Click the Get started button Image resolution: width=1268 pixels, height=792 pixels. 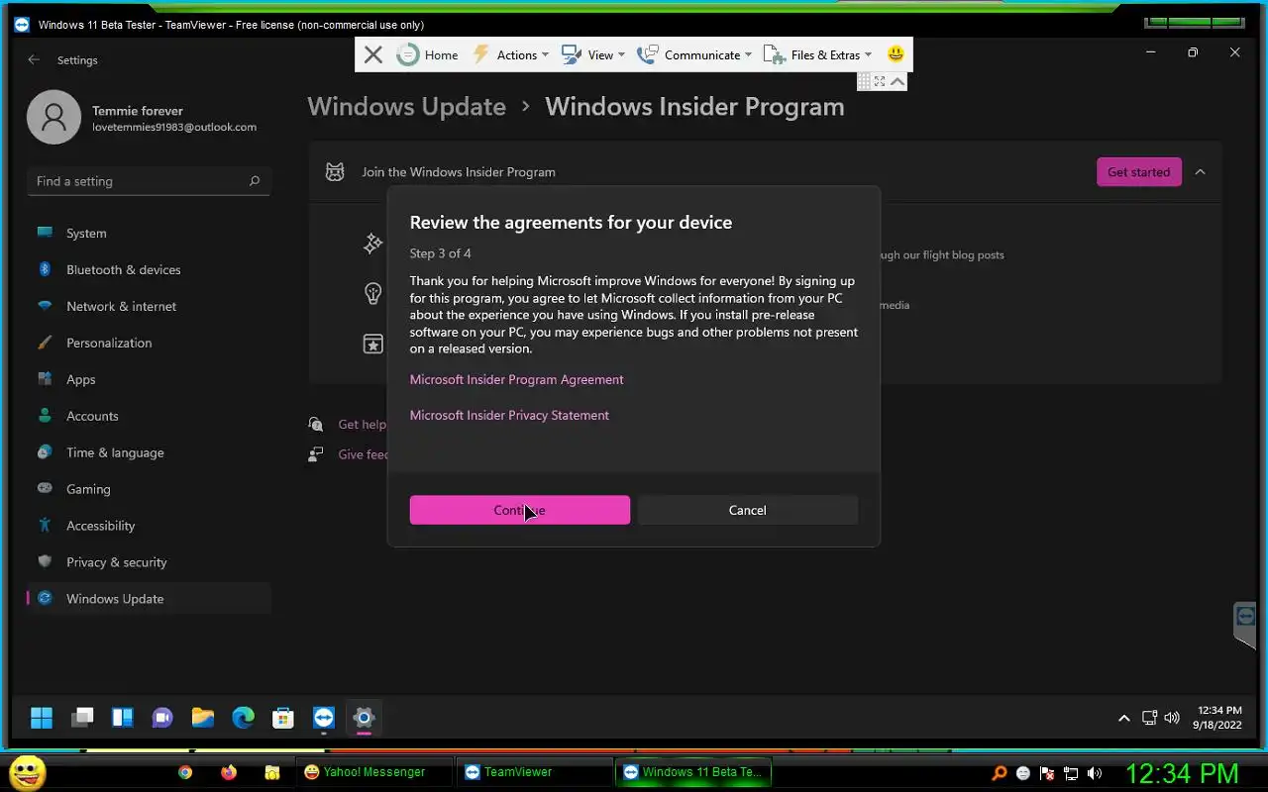click(x=1138, y=171)
